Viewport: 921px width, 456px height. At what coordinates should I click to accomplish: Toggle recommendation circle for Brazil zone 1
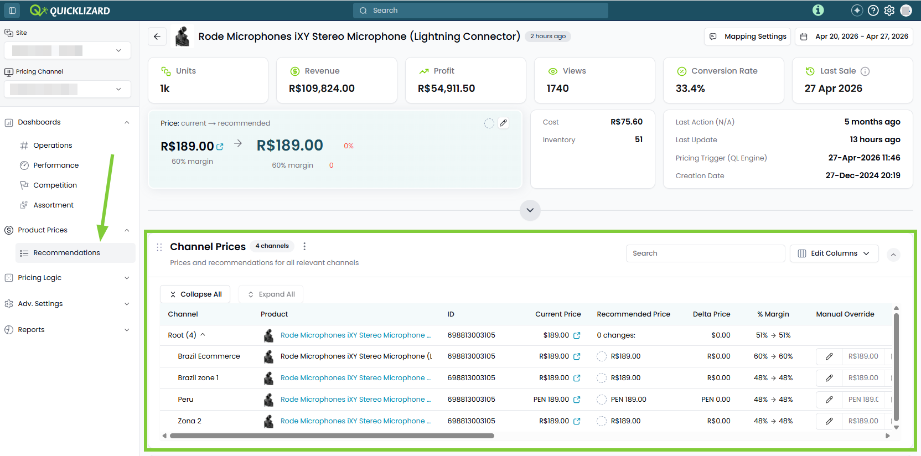tap(602, 378)
